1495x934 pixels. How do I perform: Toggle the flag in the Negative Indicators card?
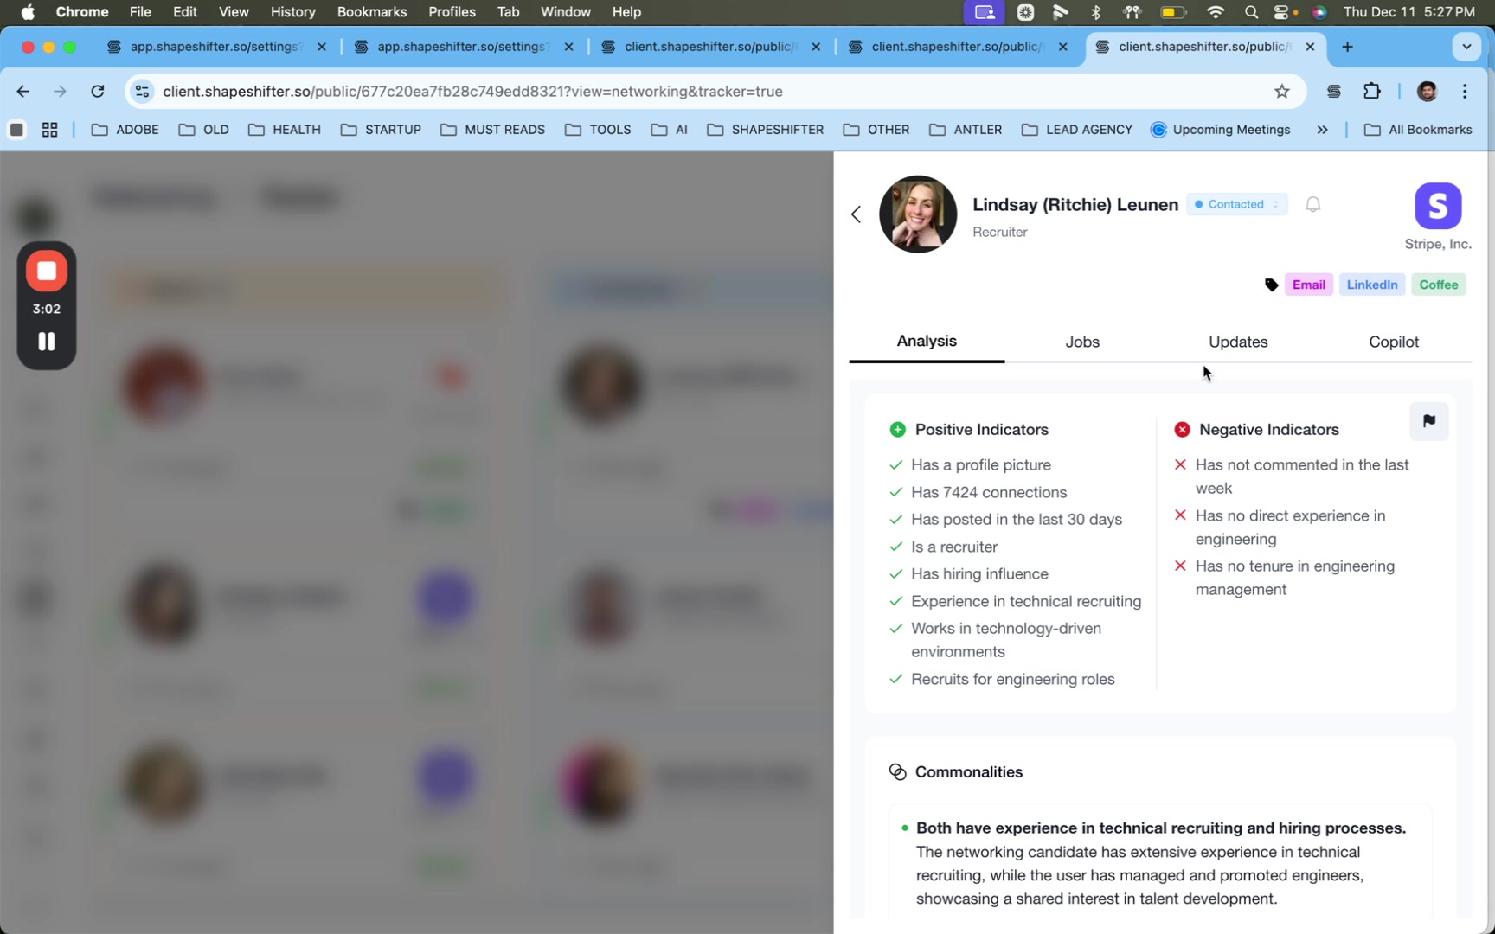1428,421
